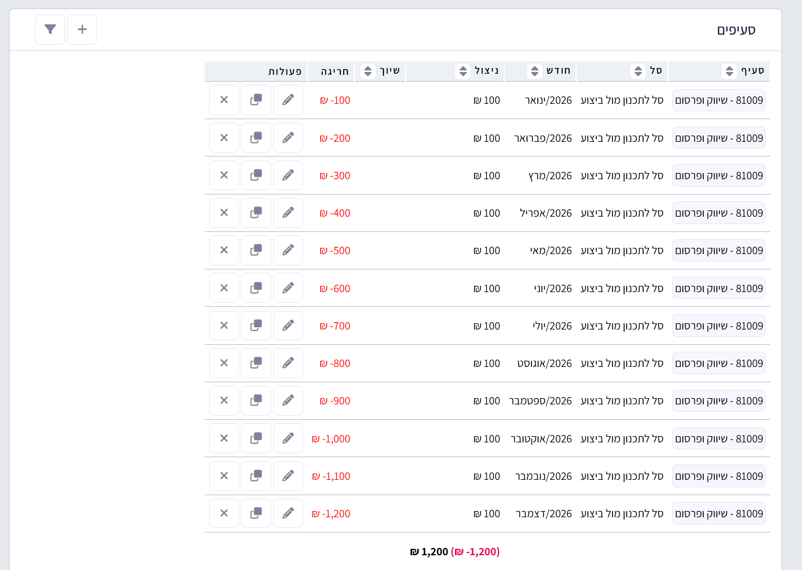Delete the ספטמבר/2026 row

click(x=224, y=400)
